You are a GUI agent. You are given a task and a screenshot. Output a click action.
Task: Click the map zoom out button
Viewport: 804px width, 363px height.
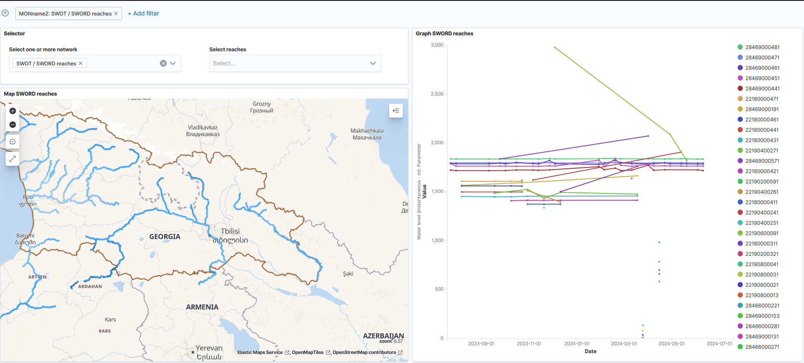coord(12,125)
